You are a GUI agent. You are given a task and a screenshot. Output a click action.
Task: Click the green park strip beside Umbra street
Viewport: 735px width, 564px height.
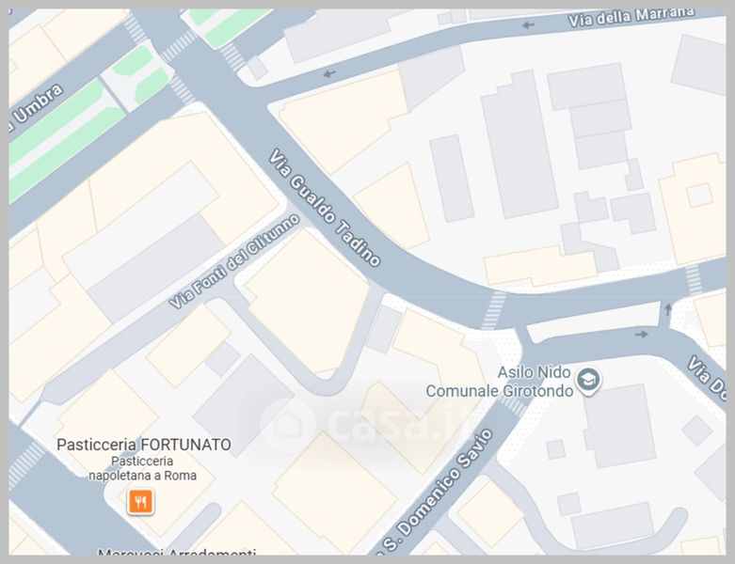[x=66, y=139]
